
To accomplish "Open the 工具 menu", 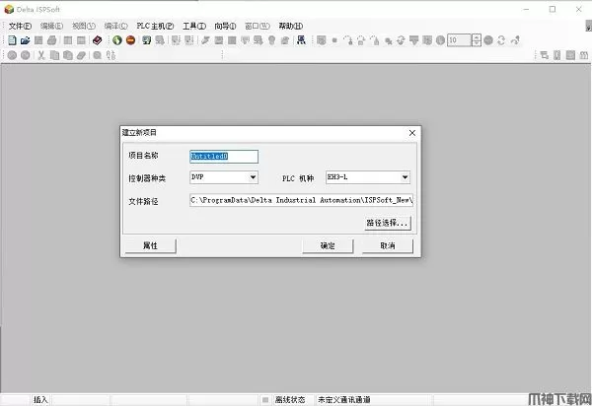I will (194, 26).
